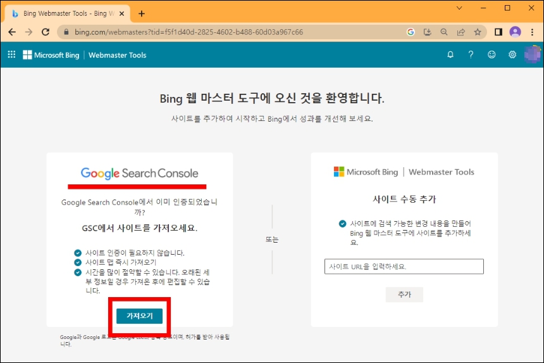Click the browser forward arrow
This screenshot has width=544, height=363.
tap(29, 32)
